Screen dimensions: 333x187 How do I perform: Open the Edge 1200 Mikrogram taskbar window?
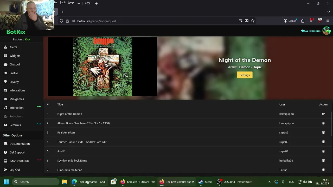pyautogui.click(x=89, y=182)
